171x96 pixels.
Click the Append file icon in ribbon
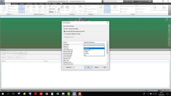pyautogui.click(x=4, y=7)
